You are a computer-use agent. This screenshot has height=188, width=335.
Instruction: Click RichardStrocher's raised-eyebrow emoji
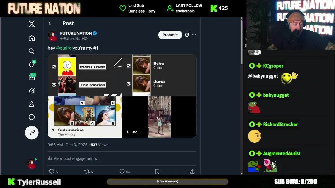254,136
